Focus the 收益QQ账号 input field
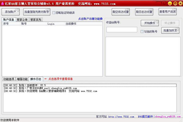 [x=122, y=30]
